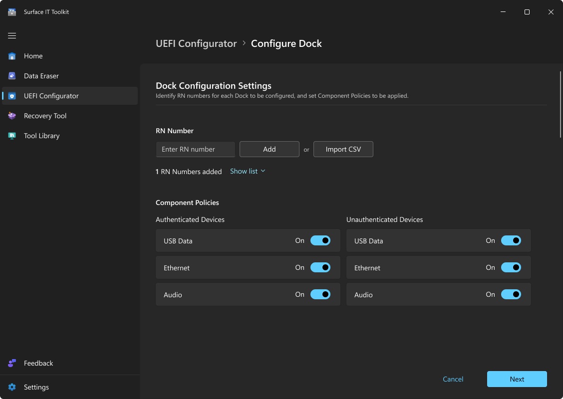Click the Settings gear icon
The image size is (563, 399).
tap(12, 387)
